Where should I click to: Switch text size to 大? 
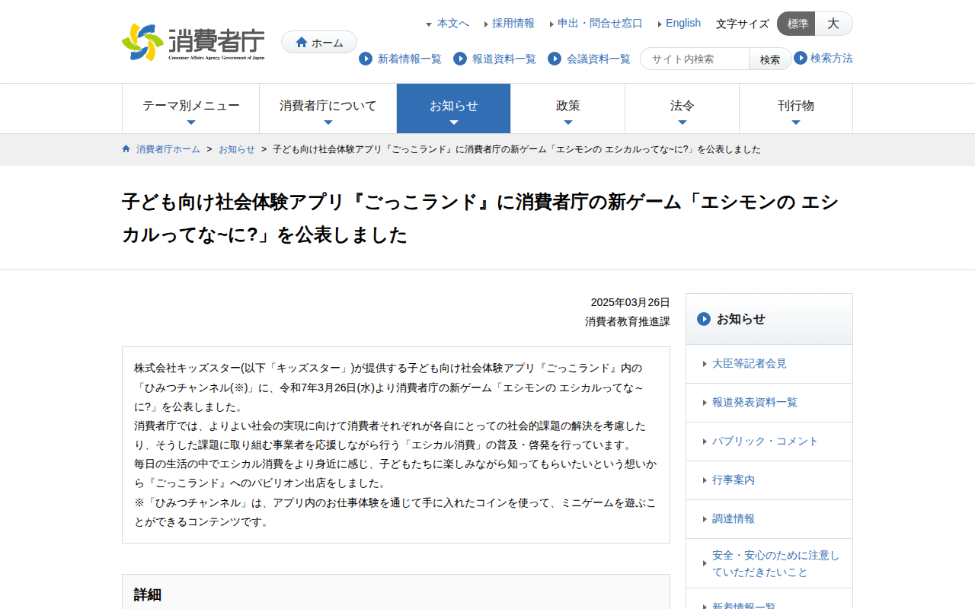[x=833, y=24]
